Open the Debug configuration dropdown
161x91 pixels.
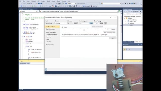[x=72, y=4]
